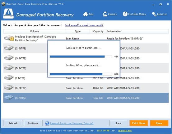Open Damaged Partition Recovery Tutorial link
The height and width of the screenshot is (134, 172).
pos(72,123)
